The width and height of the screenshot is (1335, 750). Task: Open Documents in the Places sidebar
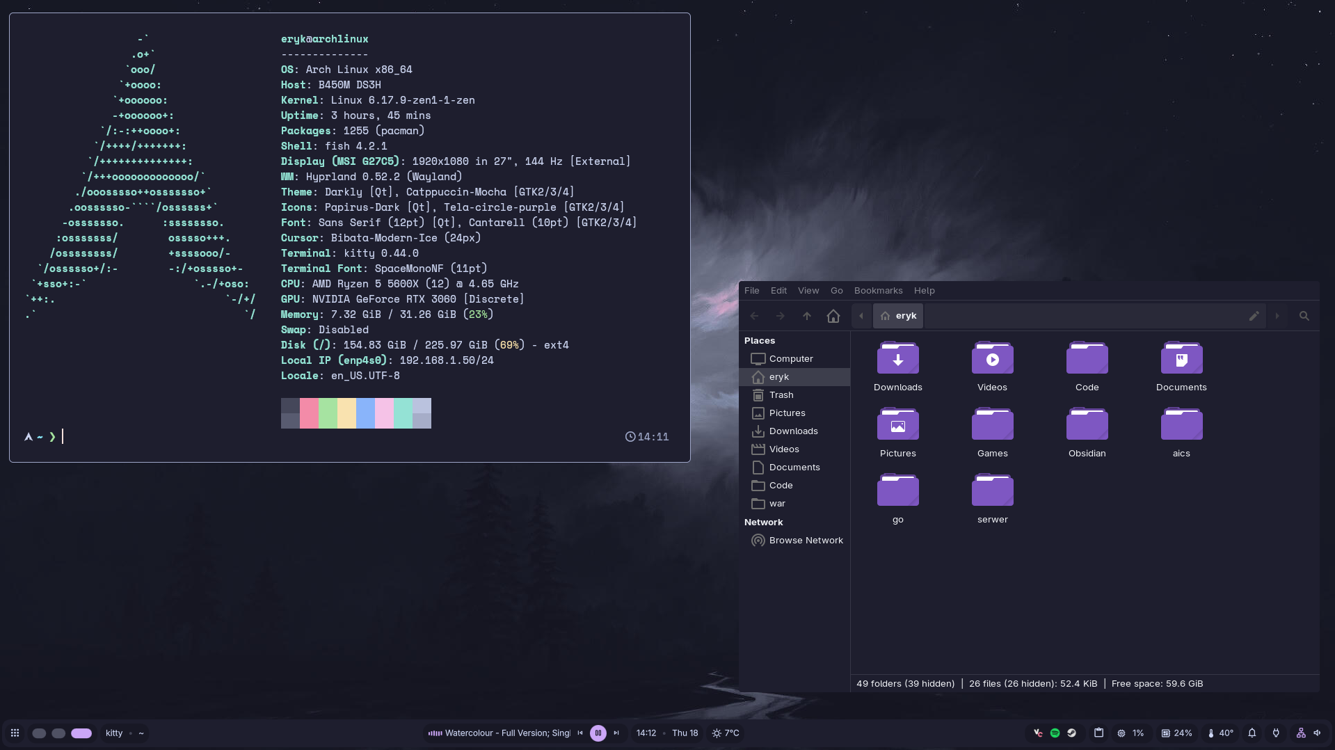pos(794,468)
